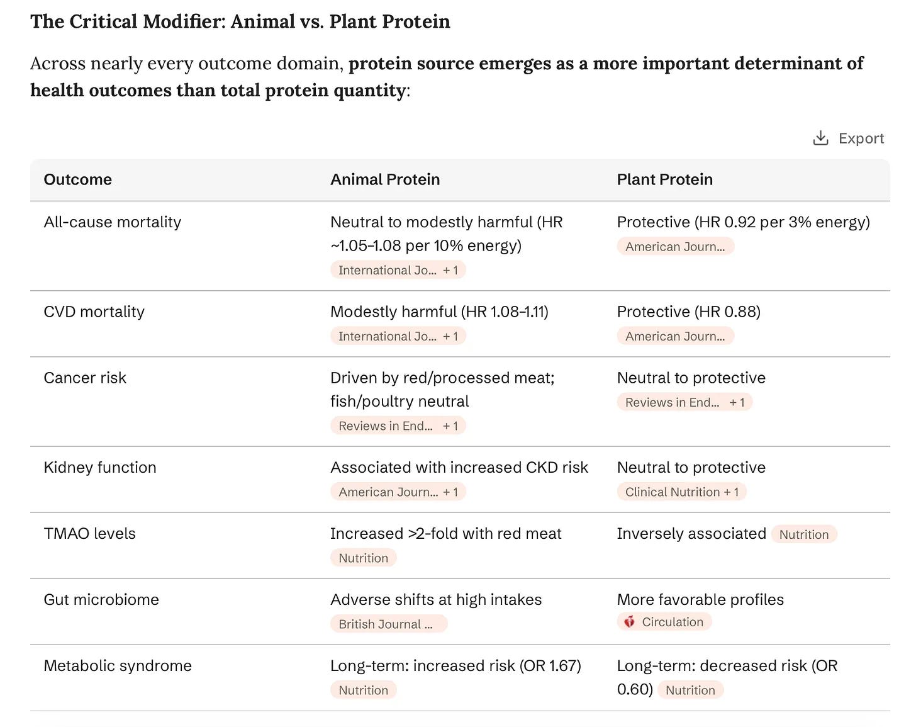Click the Export download icon
This screenshot has width=916, height=727.
click(x=820, y=138)
